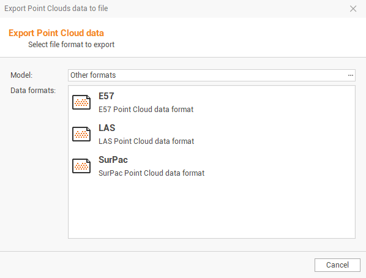Screen dimensions: 366x278
Task: Click the orange Export Point Cloud data heading
Action: 56,33
